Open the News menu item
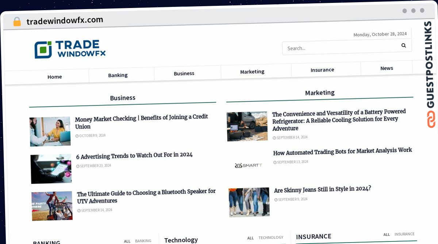Viewport: 438px width, 244px height. click(x=387, y=68)
